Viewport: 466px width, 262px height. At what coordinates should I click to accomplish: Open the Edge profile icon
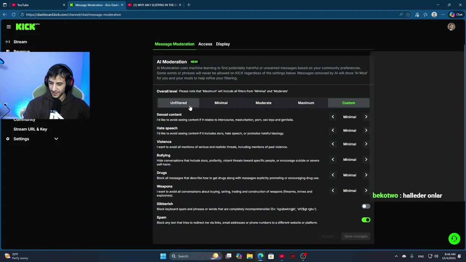(434, 15)
